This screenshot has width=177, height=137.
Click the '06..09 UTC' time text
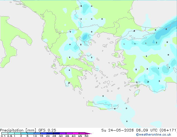[147, 130]
